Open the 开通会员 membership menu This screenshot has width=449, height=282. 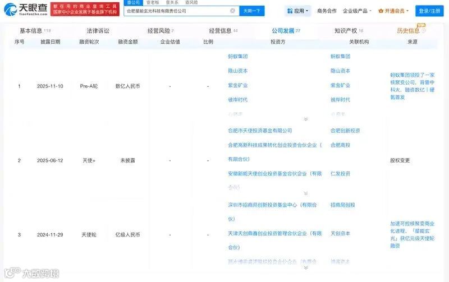tap(394, 11)
